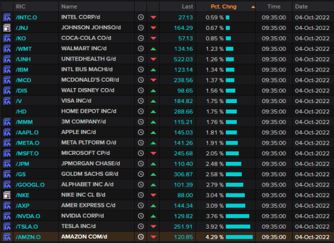The height and width of the screenshot is (243, 334).
Task: Open the news icon beside /INTC.O
Action: coord(7,17)
